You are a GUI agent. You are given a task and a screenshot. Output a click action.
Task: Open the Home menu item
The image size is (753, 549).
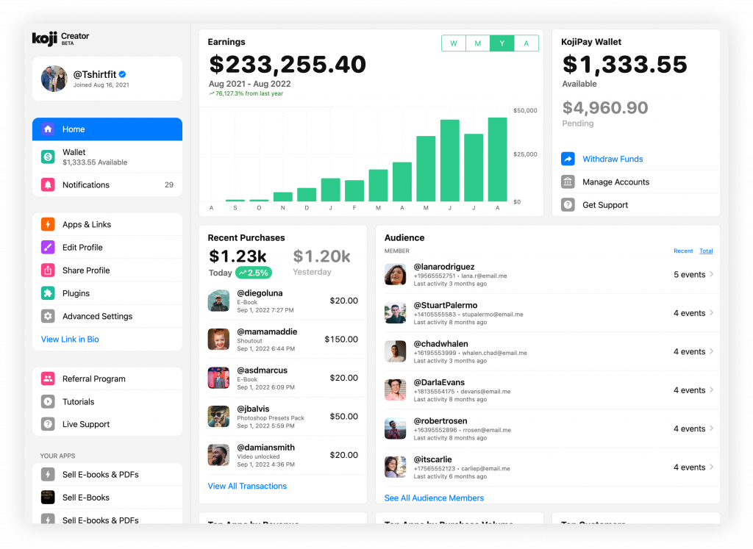107,129
